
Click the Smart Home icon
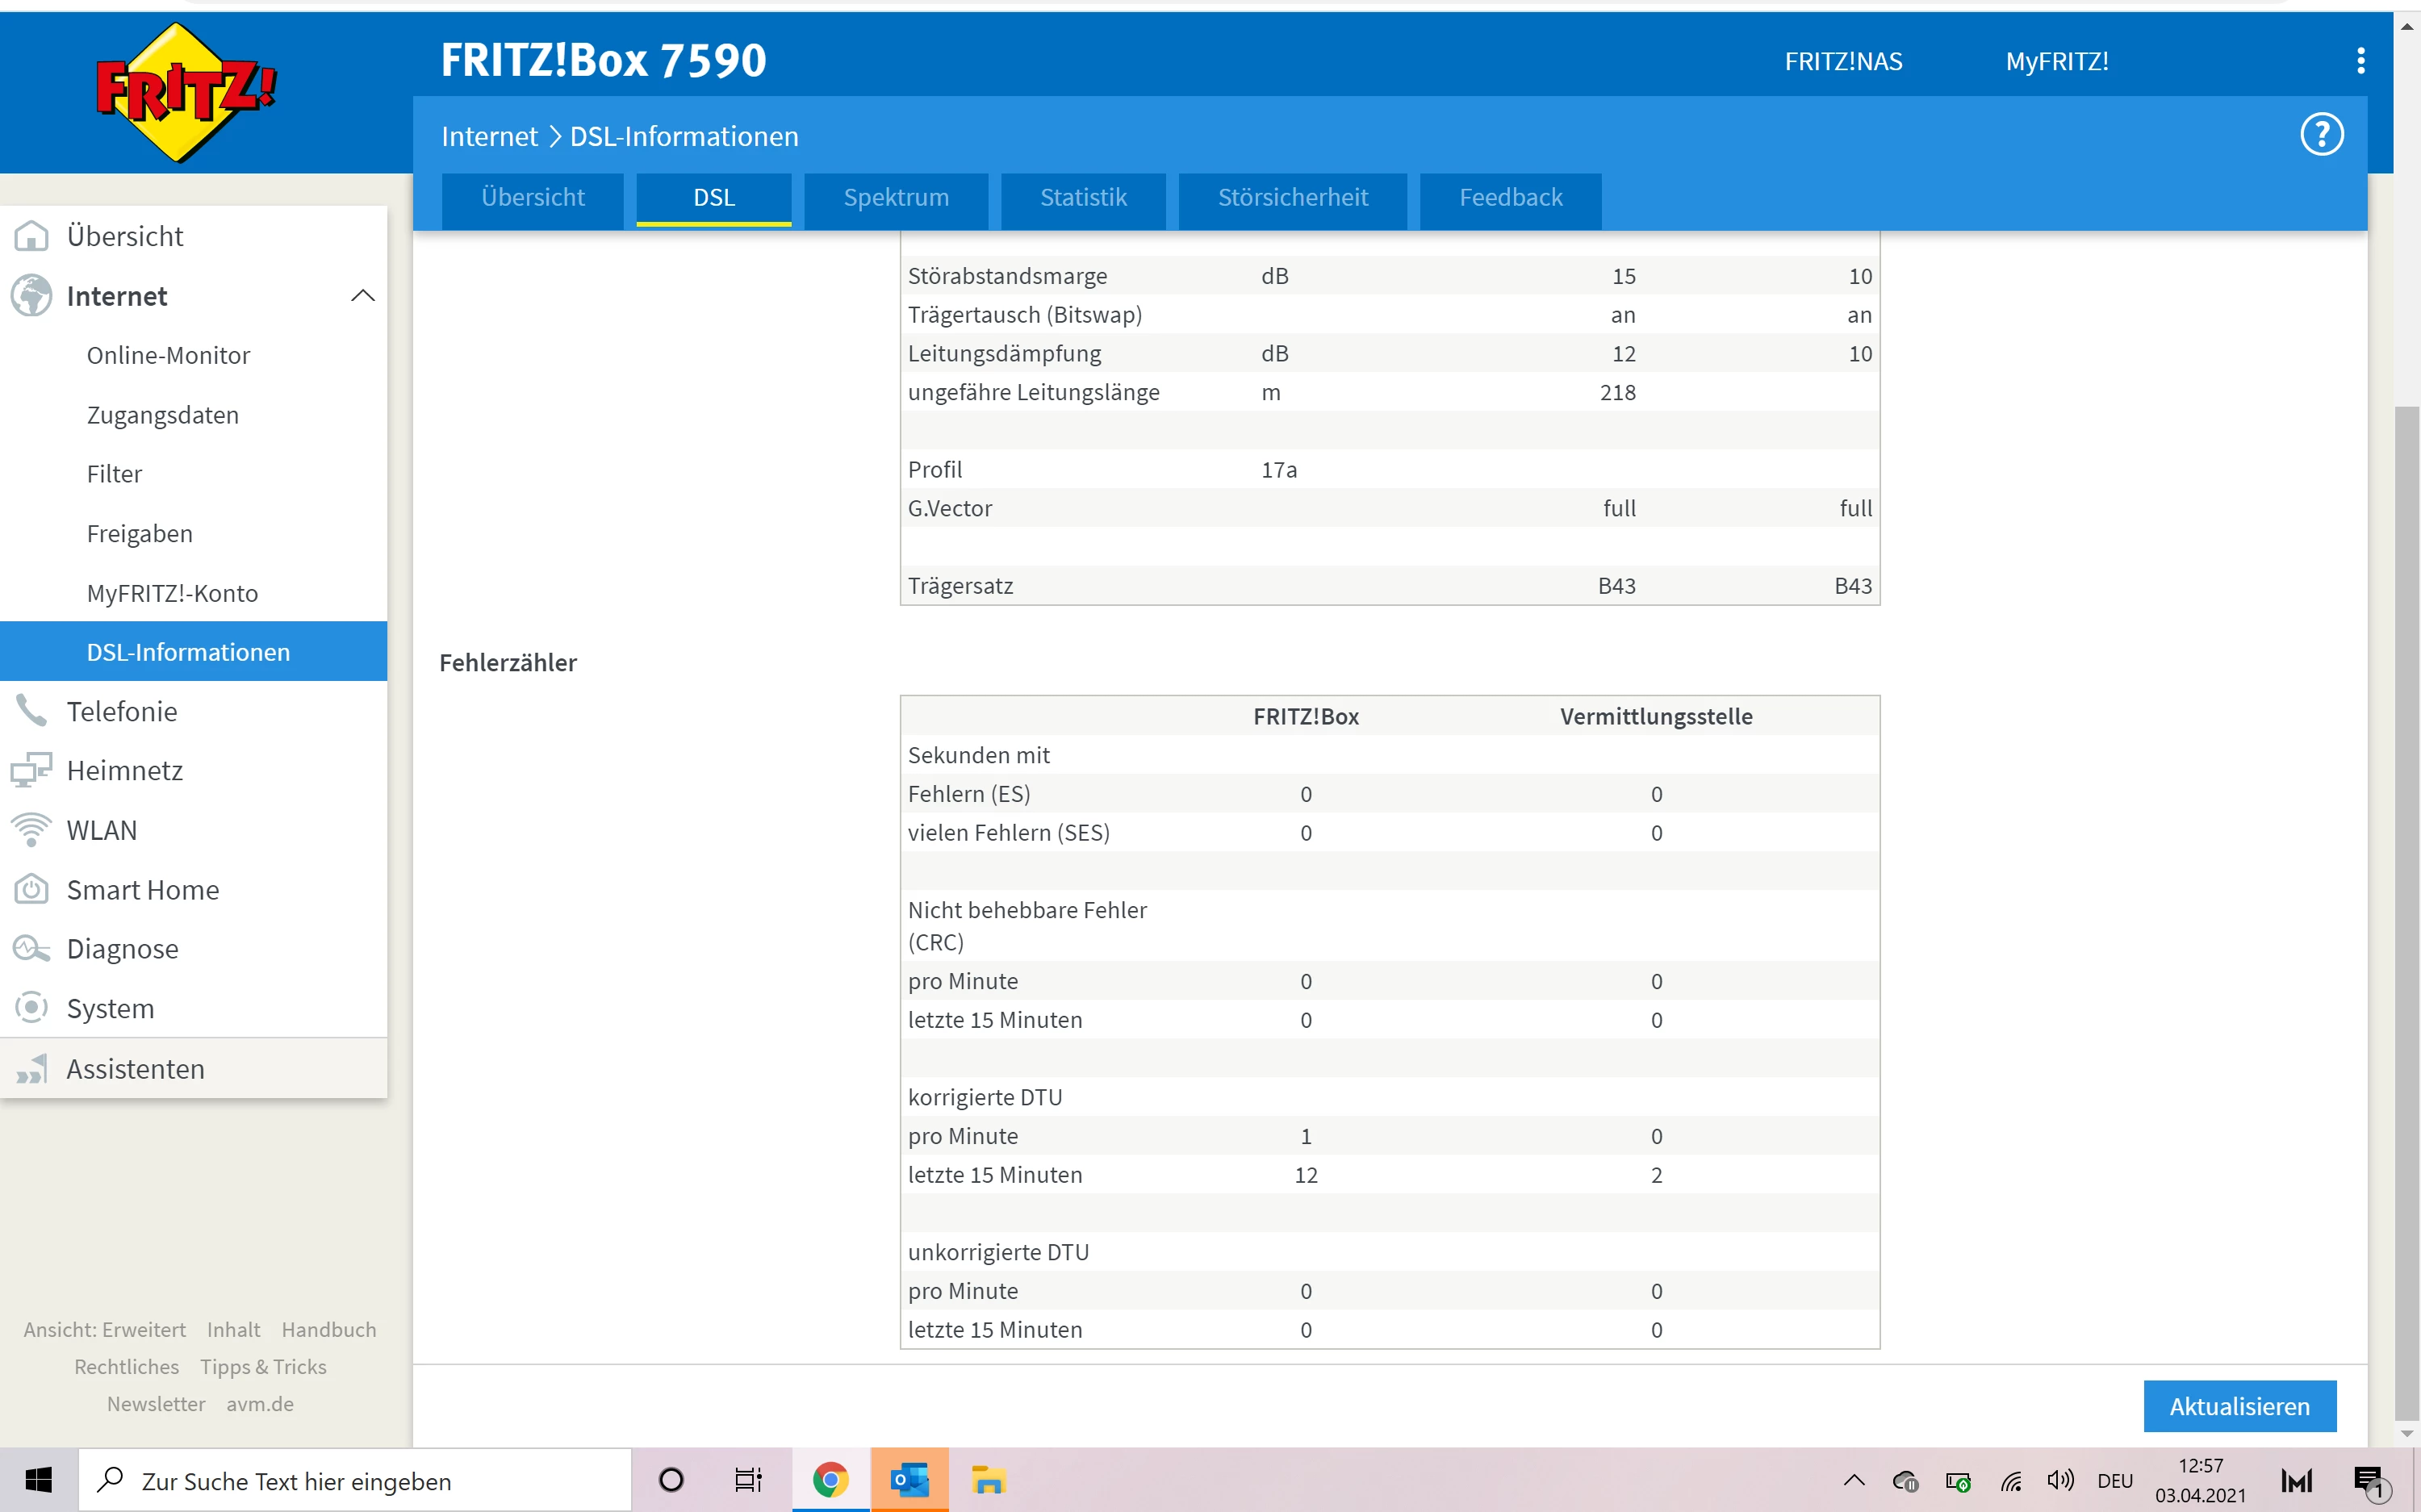[x=31, y=889]
